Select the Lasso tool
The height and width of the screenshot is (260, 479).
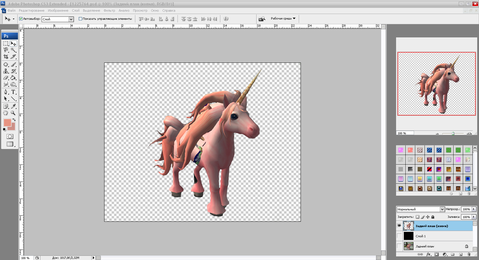point(6,50)
